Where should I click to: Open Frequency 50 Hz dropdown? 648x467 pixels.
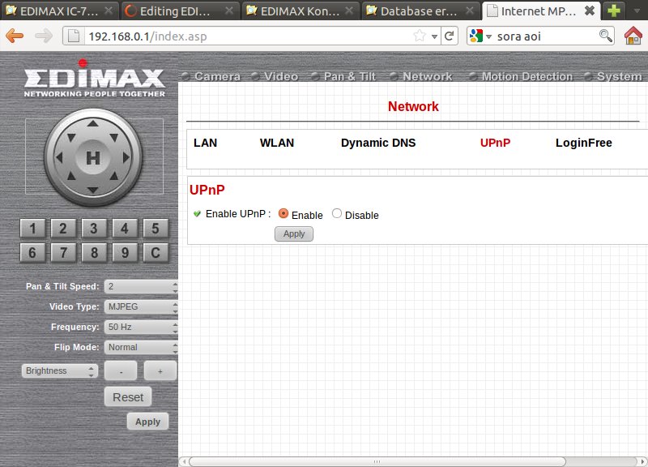point(141,327)
